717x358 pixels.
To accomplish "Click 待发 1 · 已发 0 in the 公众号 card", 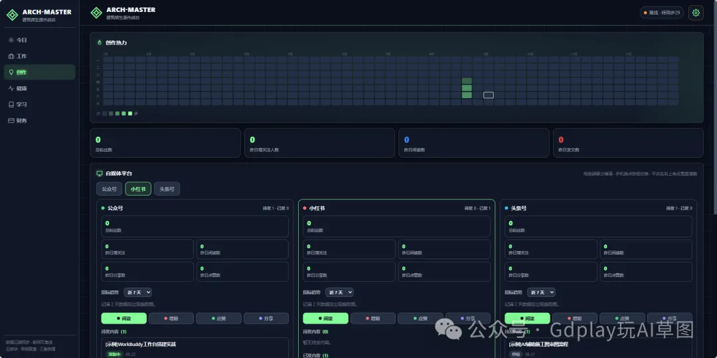I will coord(276,208).
